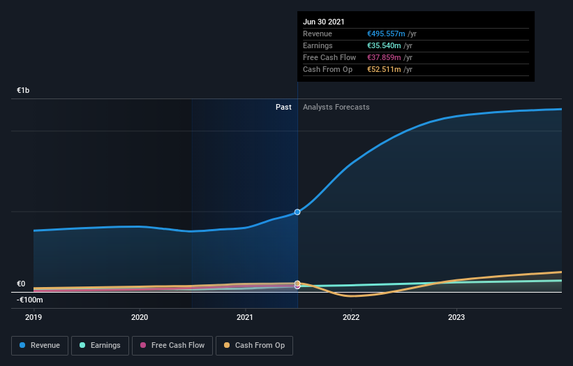Click the €37.859m free cash flow value
573x366 pixels.
tap(384, 57)
